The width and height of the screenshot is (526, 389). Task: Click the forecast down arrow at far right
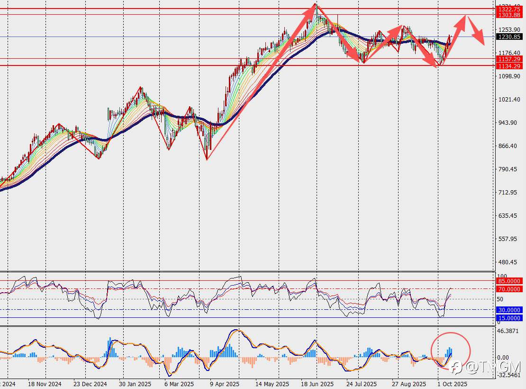[x=476, y=30]
